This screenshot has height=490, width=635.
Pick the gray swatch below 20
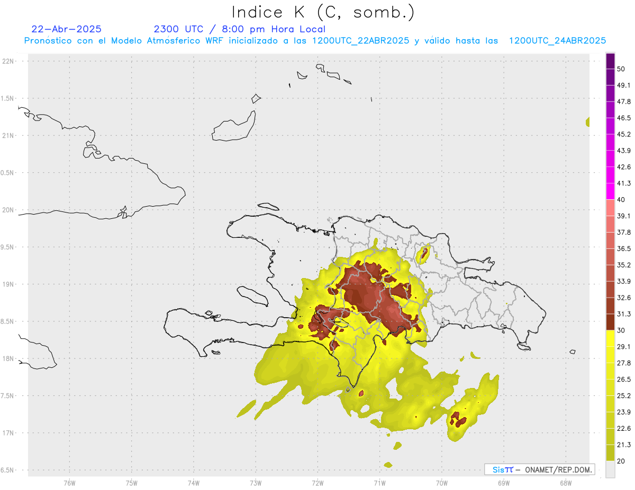pyautogui.click(x=610, y=469)
